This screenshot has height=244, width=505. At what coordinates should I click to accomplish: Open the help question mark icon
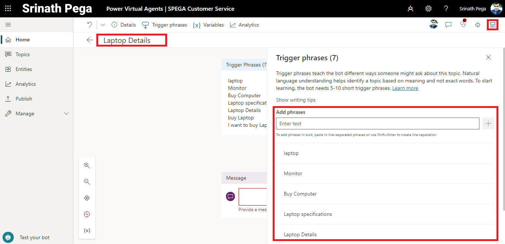point(446,9)
